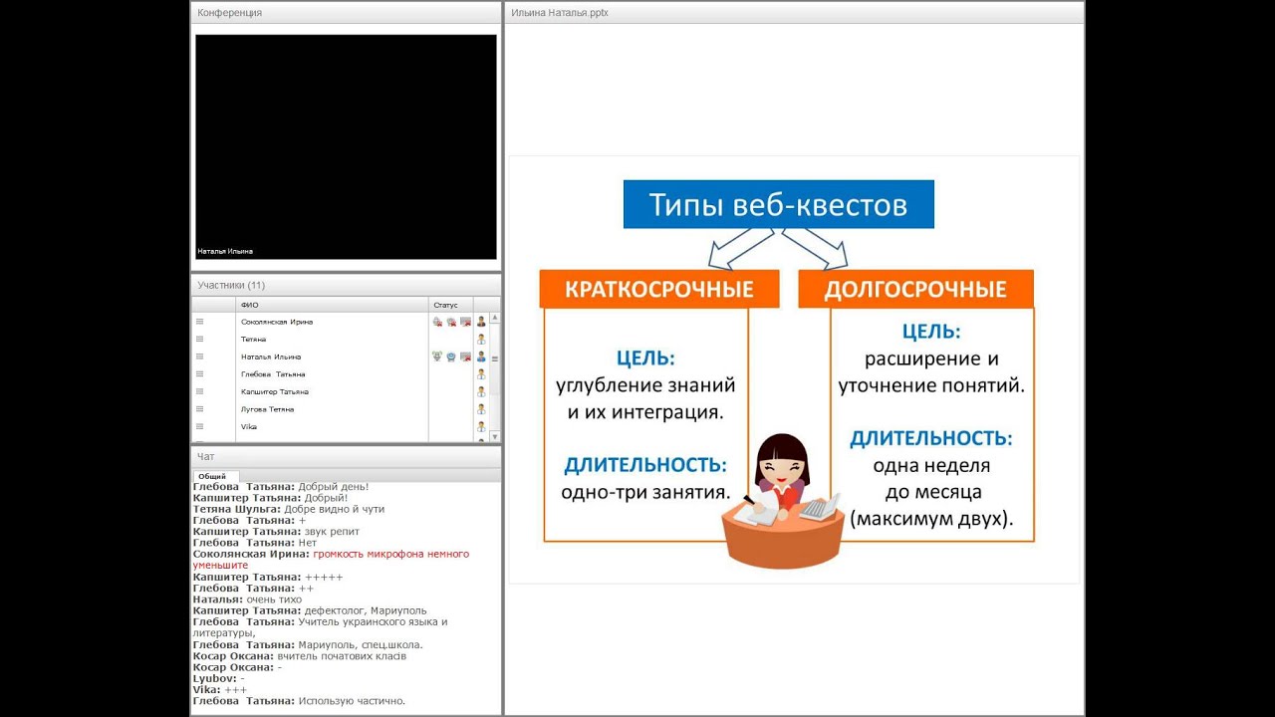Click chat message 'Мариуполь, спец.школа.'
The image size is (1275, 717).
point(361,644)
